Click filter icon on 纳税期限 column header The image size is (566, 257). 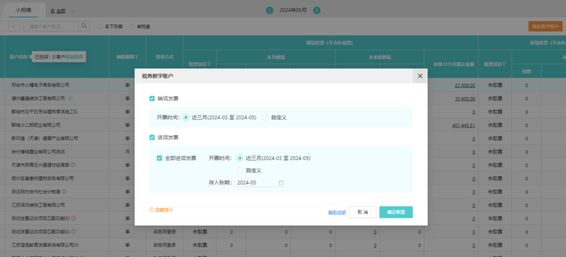(x=136, y=57)
